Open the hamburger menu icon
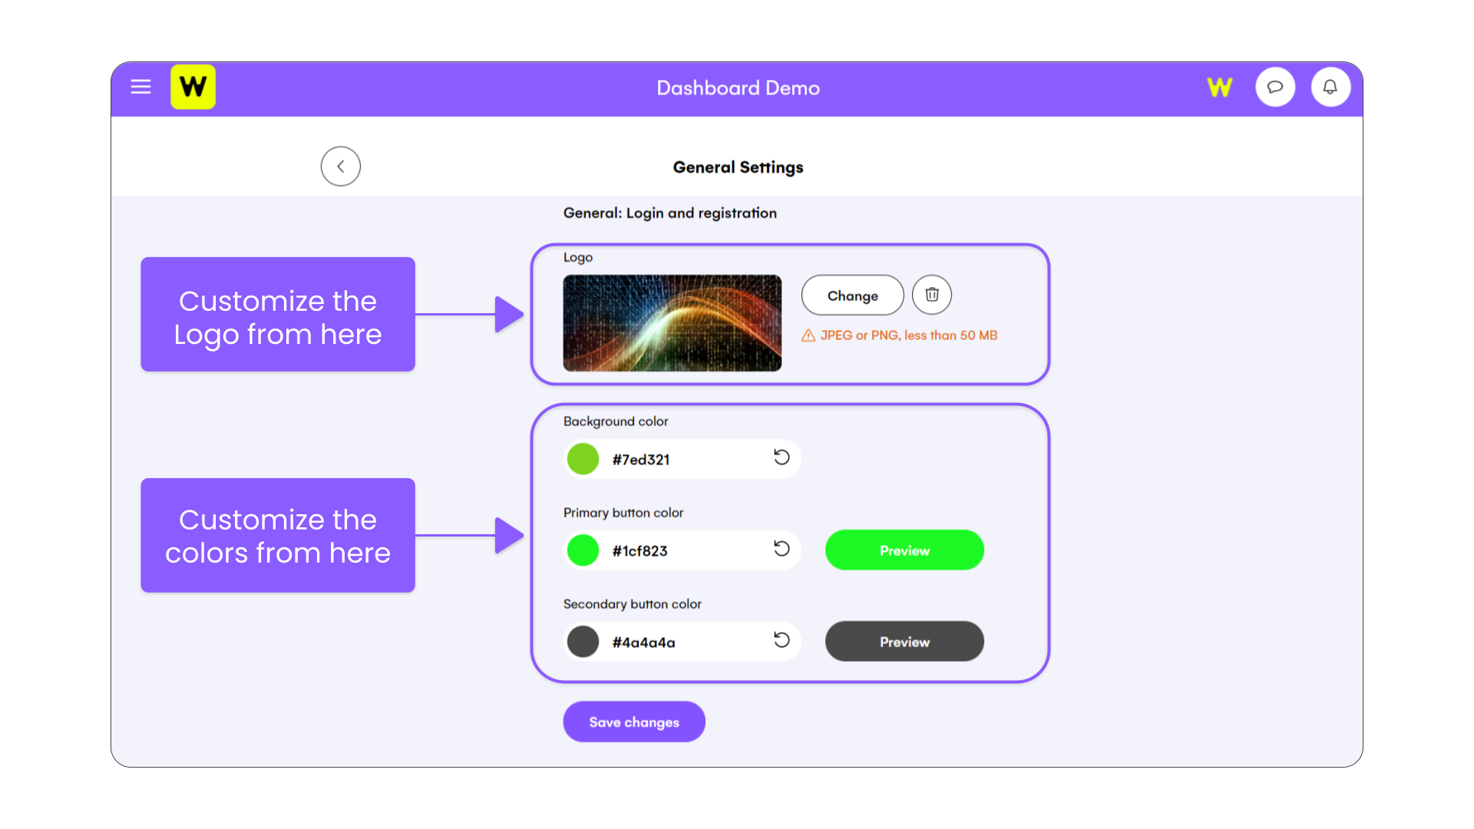Screen dimensions: 1474x829 coord(140,87)
